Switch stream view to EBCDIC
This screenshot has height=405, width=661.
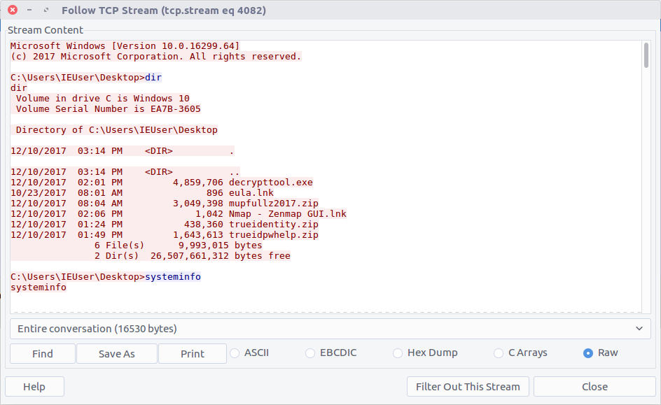pos(310,353)
